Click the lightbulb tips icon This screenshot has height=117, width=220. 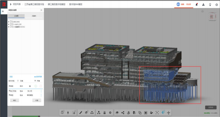[x=210, y=4]
